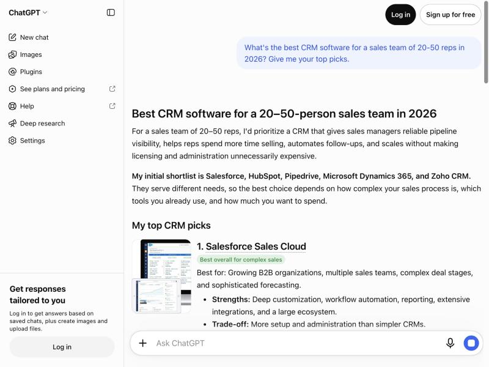Click the black Log in button at top

point(400,15)
